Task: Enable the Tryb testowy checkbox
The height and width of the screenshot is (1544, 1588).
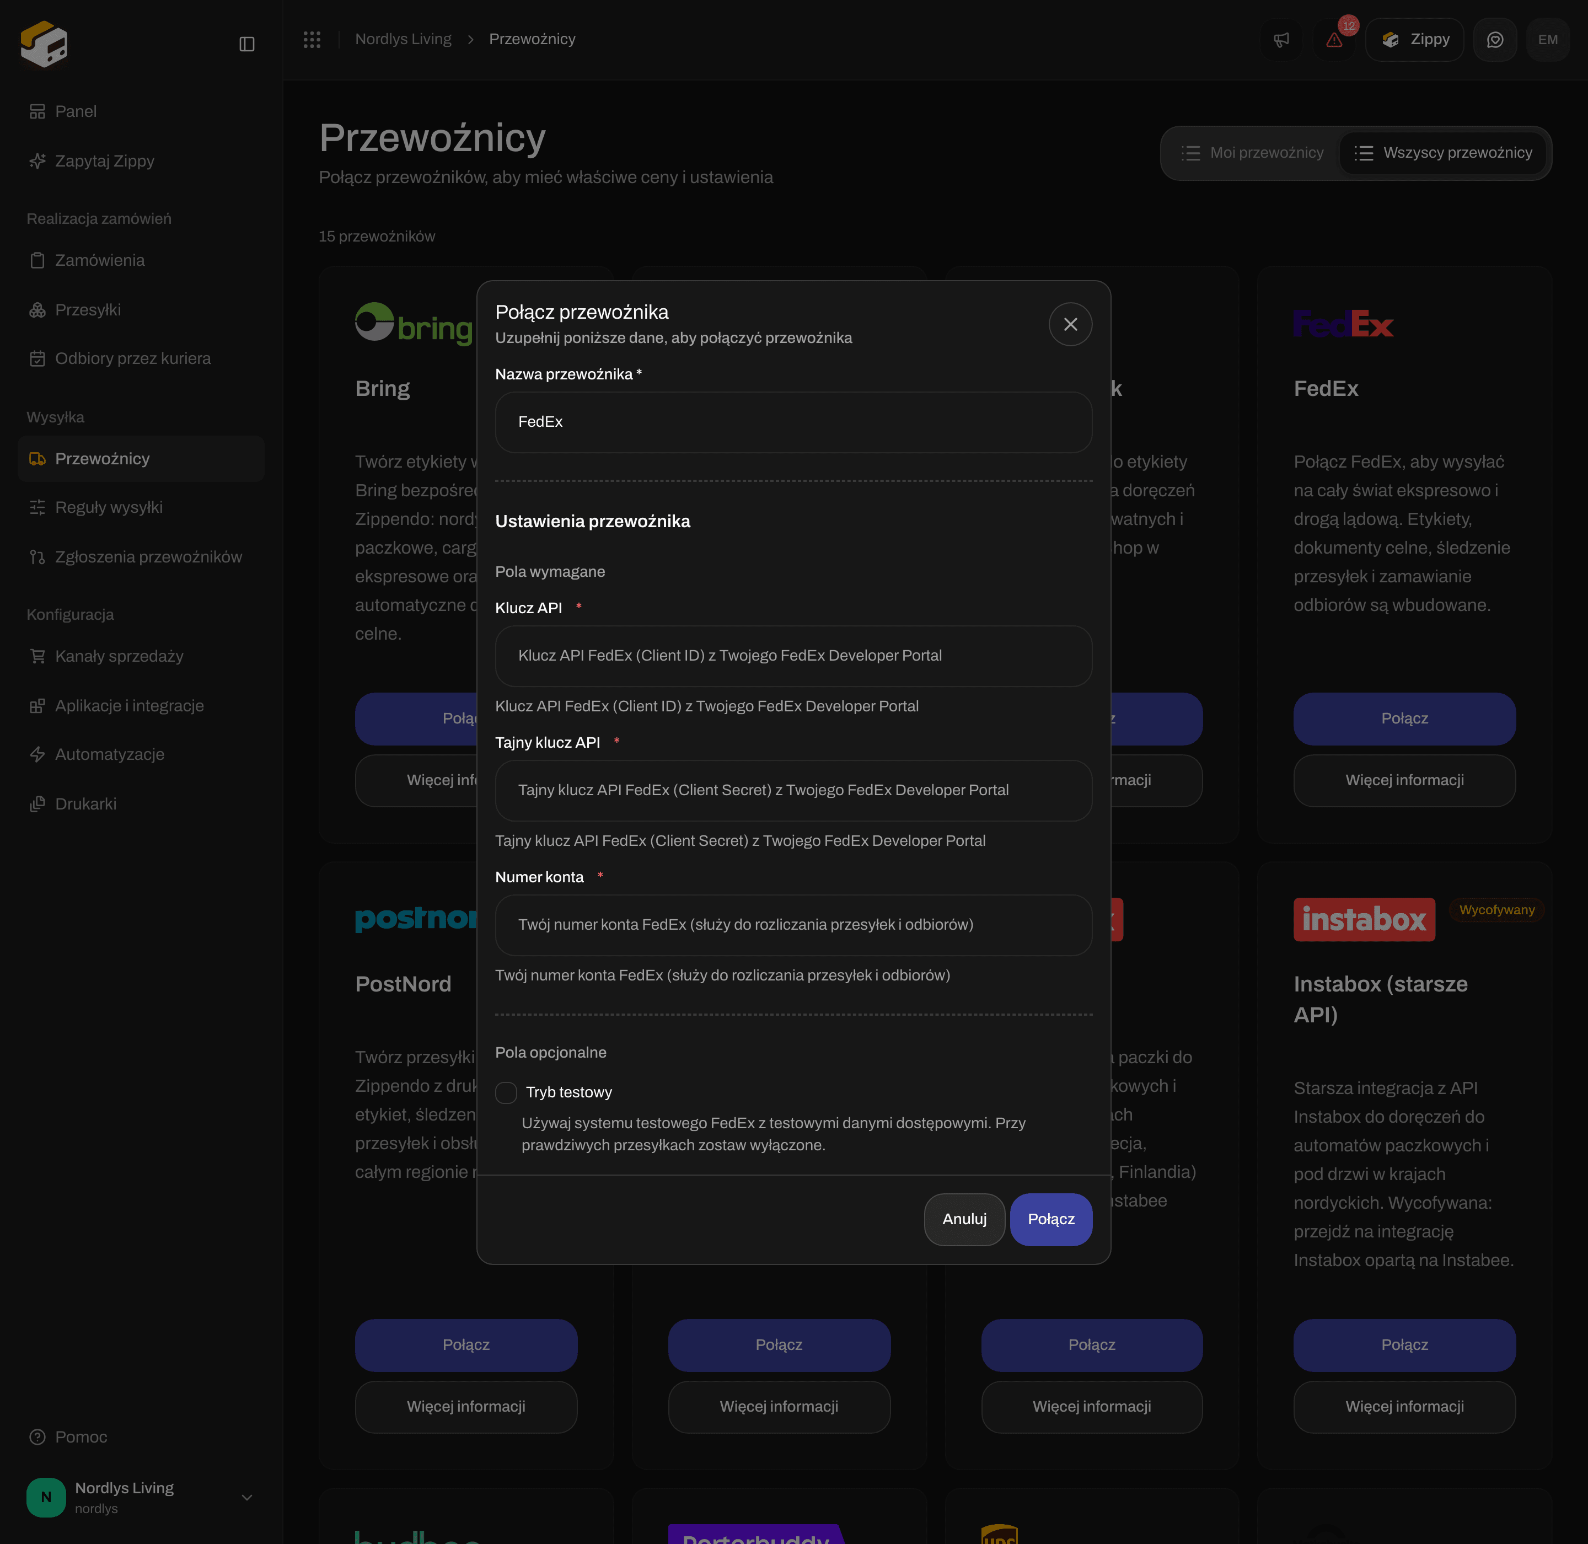Action: tap(506, 1092)
